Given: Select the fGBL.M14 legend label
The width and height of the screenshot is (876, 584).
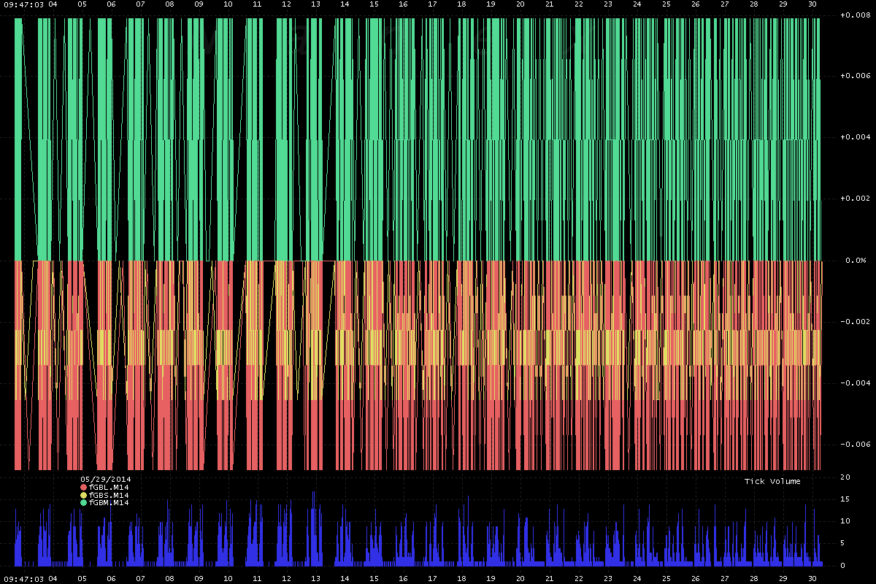Looking at the screenshot, I should click(x=108, y=487).
